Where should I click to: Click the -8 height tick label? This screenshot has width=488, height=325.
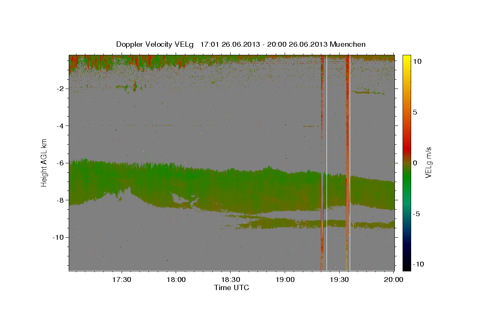click(61, 200)
